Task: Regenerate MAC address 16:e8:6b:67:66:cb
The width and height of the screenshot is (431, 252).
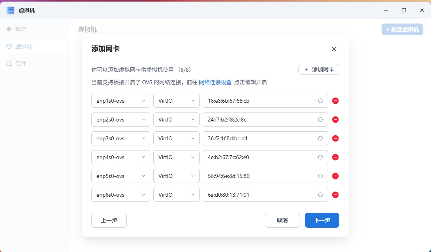Action: coord(320,101)
